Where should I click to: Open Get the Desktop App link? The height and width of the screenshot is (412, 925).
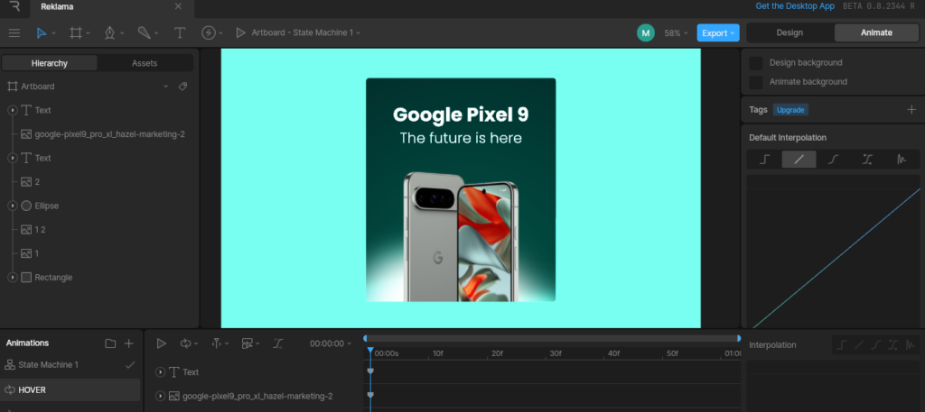tap(795, 6)
